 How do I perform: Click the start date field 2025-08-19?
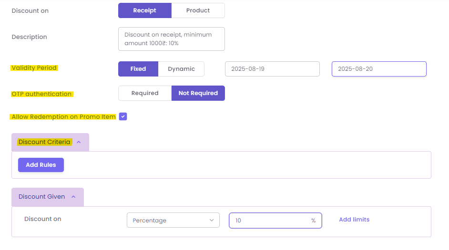point(272,69)
